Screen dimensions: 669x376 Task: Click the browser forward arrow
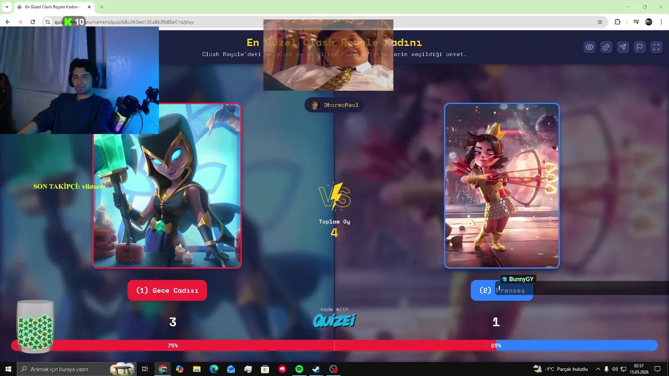(20, 22)
